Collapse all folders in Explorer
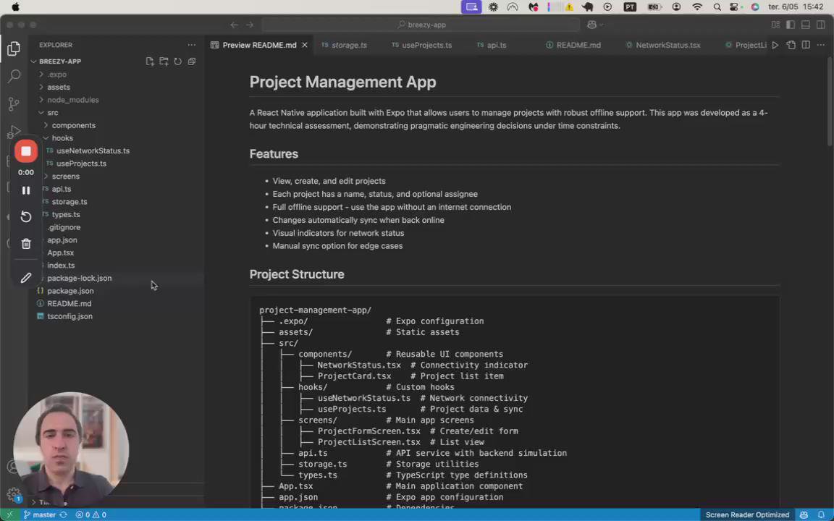The width and height of the screenshot is (834, 521). (x=192, y=62)
